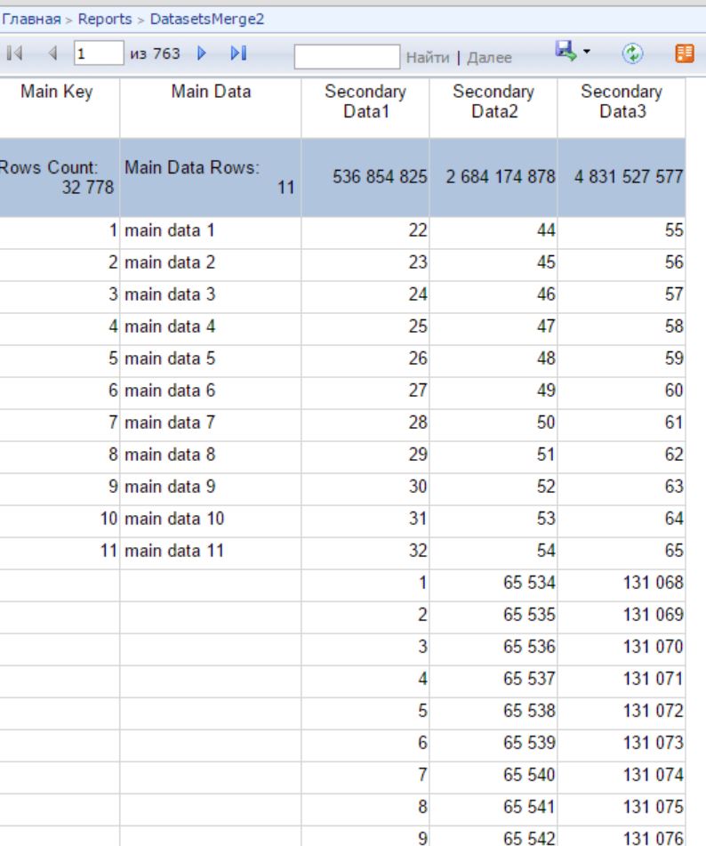Click the Secondary Data1 column header
This screenshot has height=846, width=706.
click(365, 101)
